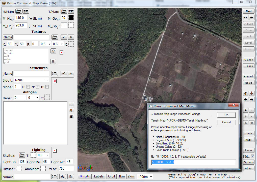257x182 pixels.
Task: Check the B checkbox in Structures
Action: [x=47, y=87]
